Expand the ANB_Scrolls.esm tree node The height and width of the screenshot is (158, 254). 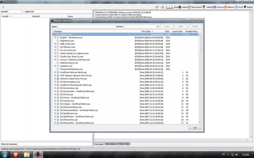pyautogui.click(x=55, y=44)
